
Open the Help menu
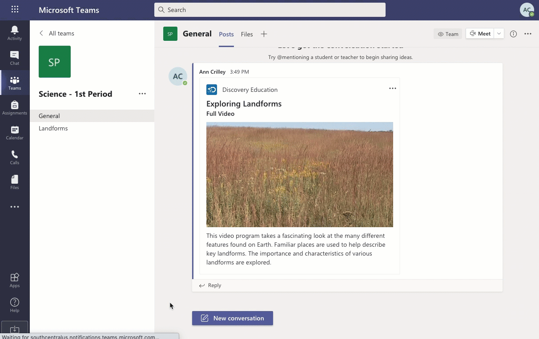coord(15,305)
